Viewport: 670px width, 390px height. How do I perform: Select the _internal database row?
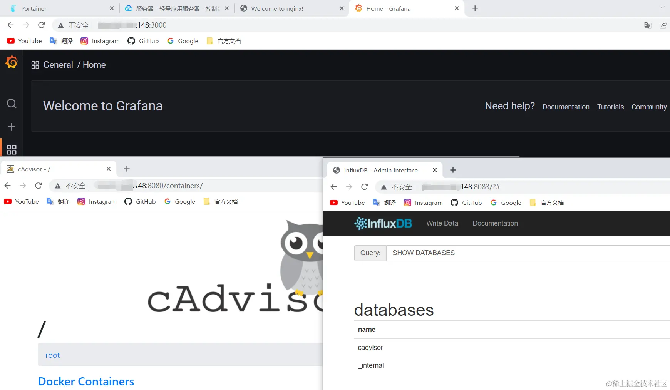click(x=512, y=365)
